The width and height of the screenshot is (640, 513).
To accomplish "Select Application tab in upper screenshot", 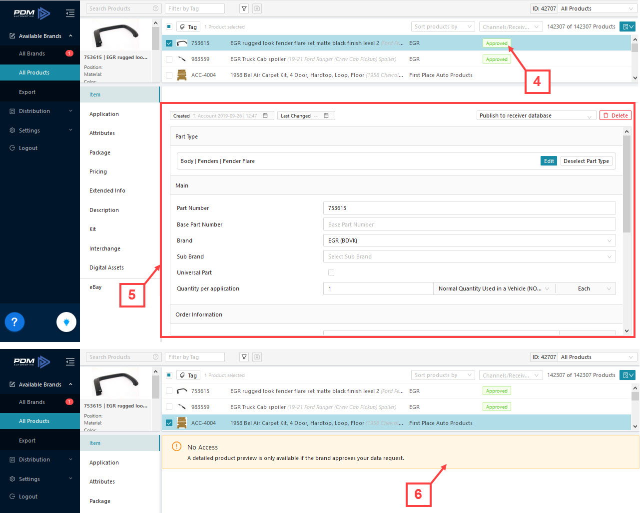I will [104, 114].
